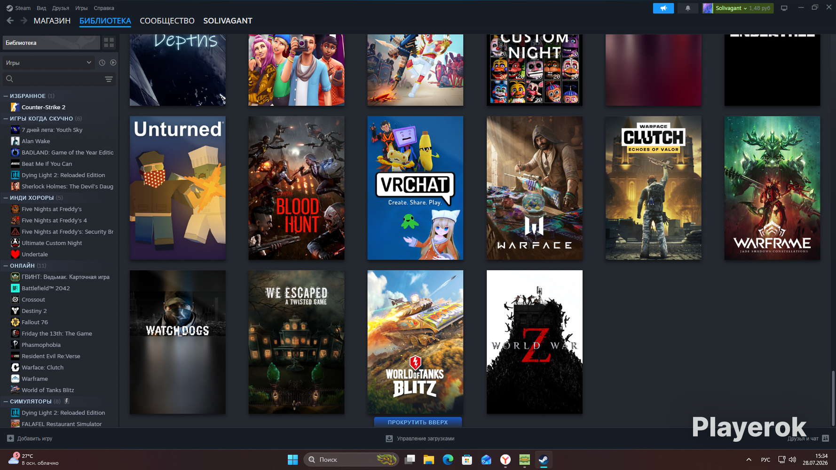Open the Игры filter dropdown
Screen dimensions: 836x470
point(48,63)
